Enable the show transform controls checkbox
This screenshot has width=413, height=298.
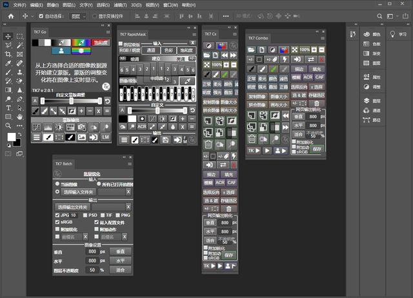click(94, 16)
